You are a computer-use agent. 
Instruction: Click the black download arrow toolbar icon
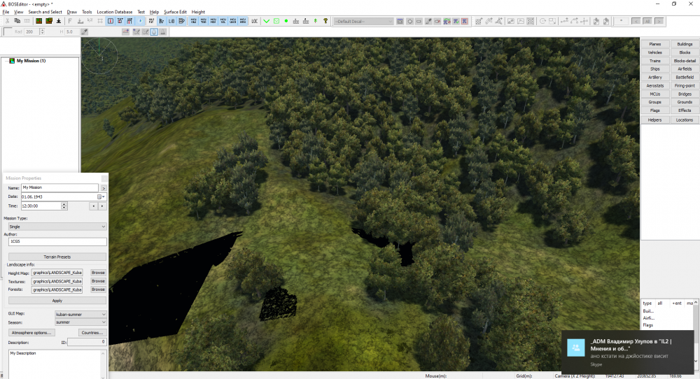pos(59,22)
